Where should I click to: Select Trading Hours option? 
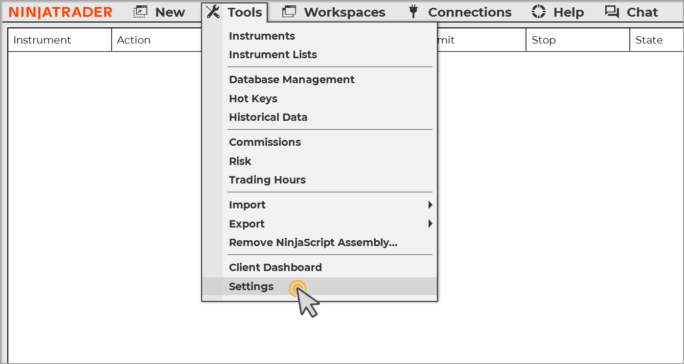pos(267,180)
